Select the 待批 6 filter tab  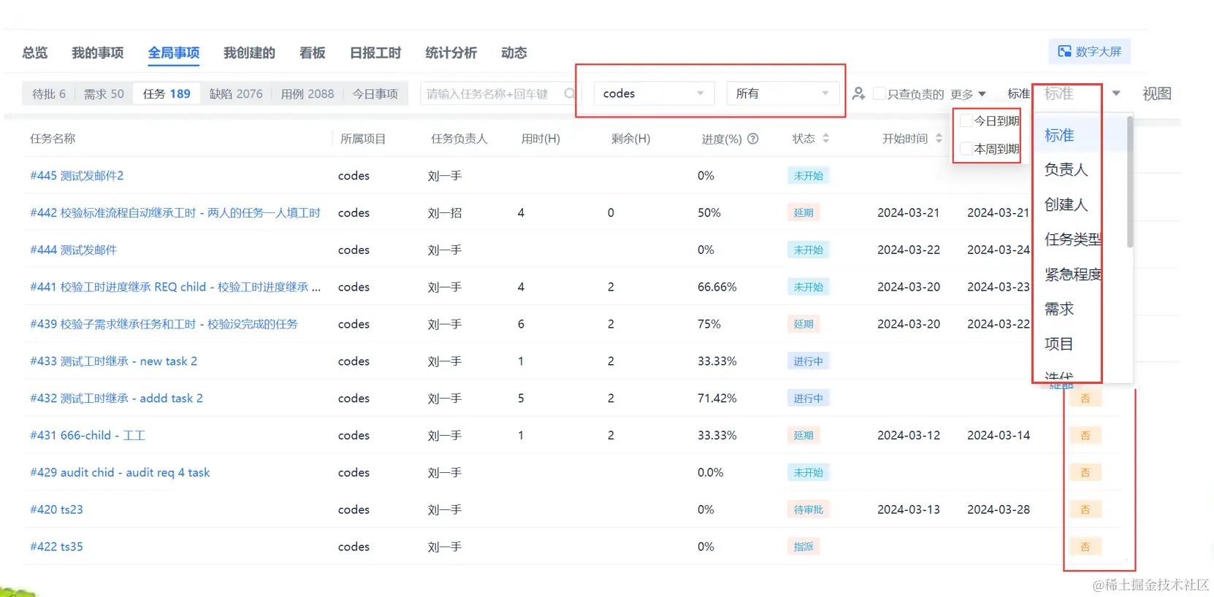49,93
